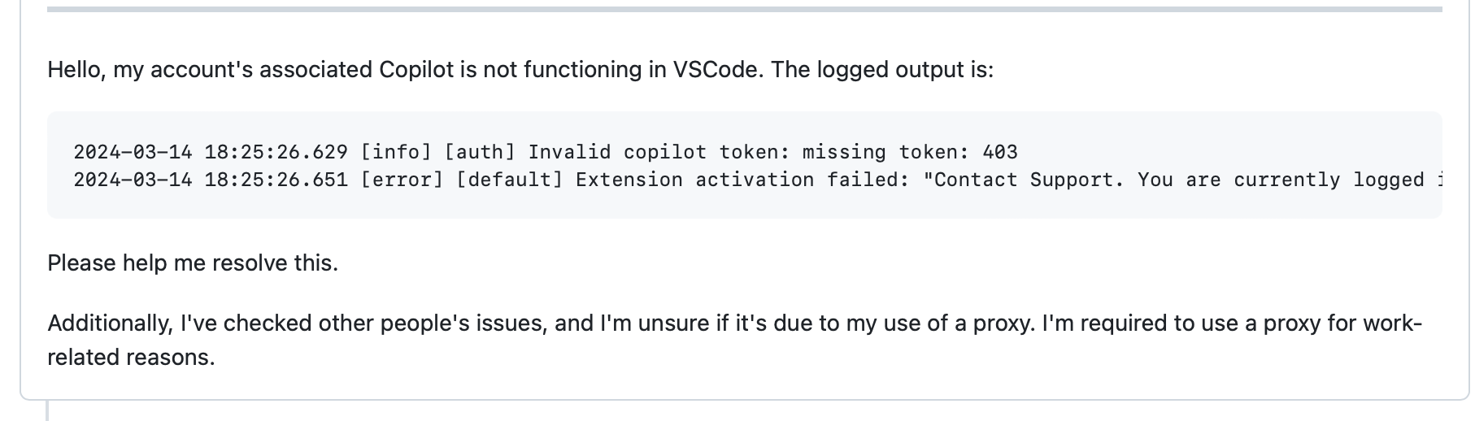
Task: Click the [default] tag in the log
Action: point(510,180)
